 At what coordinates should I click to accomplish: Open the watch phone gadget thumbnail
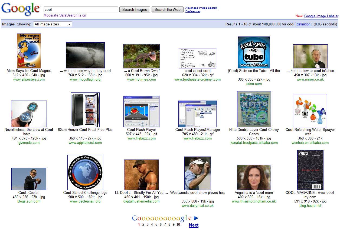tap(29, 114)
